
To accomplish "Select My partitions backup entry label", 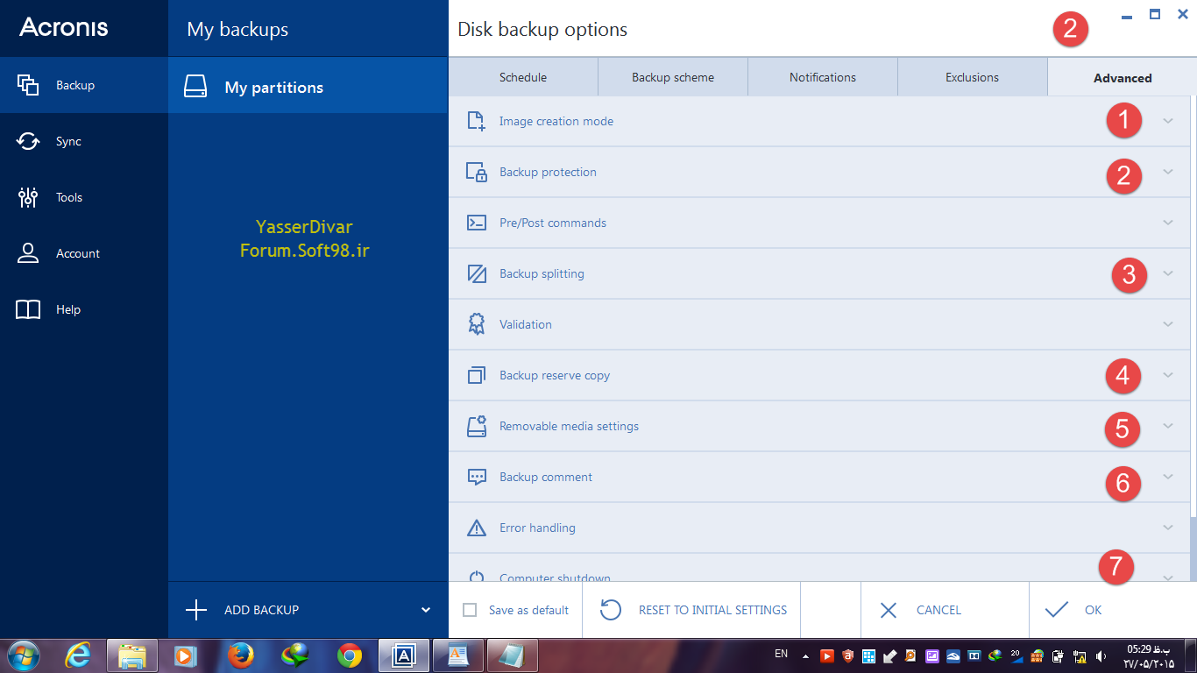I will (x=274, y=88).
